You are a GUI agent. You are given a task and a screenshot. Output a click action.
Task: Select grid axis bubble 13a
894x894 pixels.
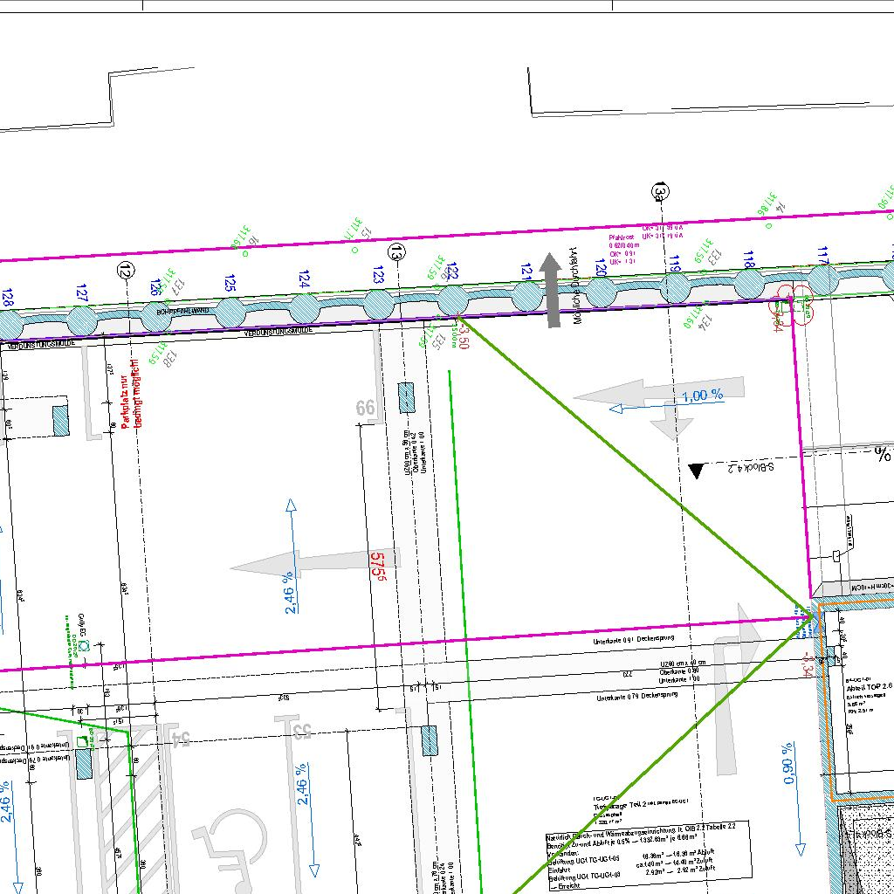662,192
